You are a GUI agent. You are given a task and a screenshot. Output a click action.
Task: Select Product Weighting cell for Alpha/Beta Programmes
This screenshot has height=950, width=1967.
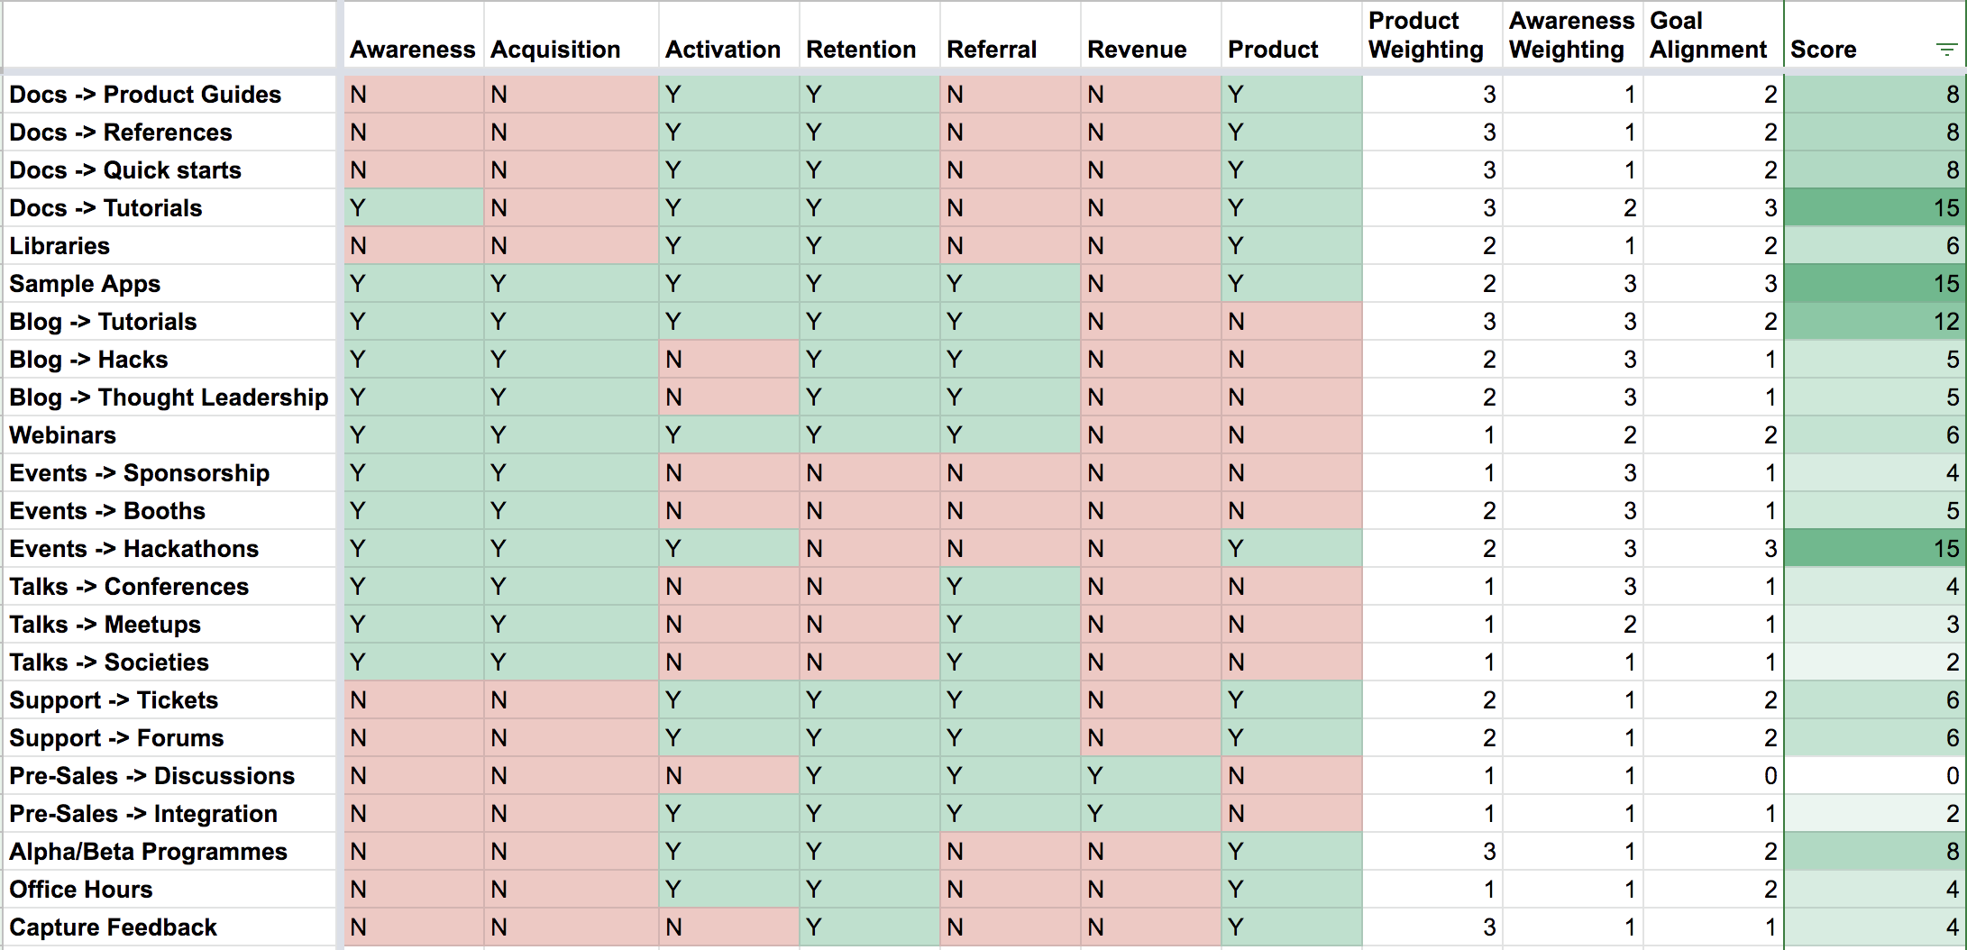[1432, 852]
